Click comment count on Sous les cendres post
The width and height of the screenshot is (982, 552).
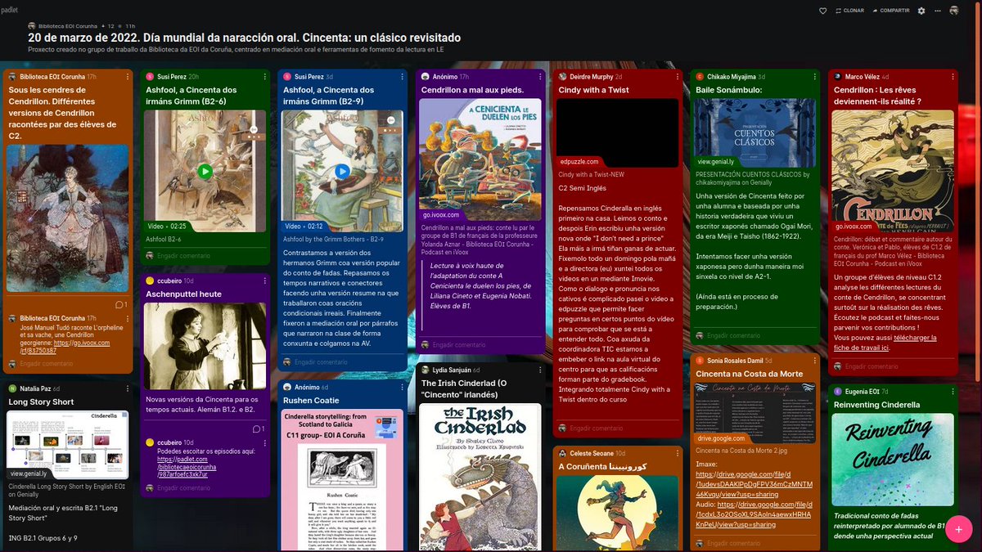(121, 304)
